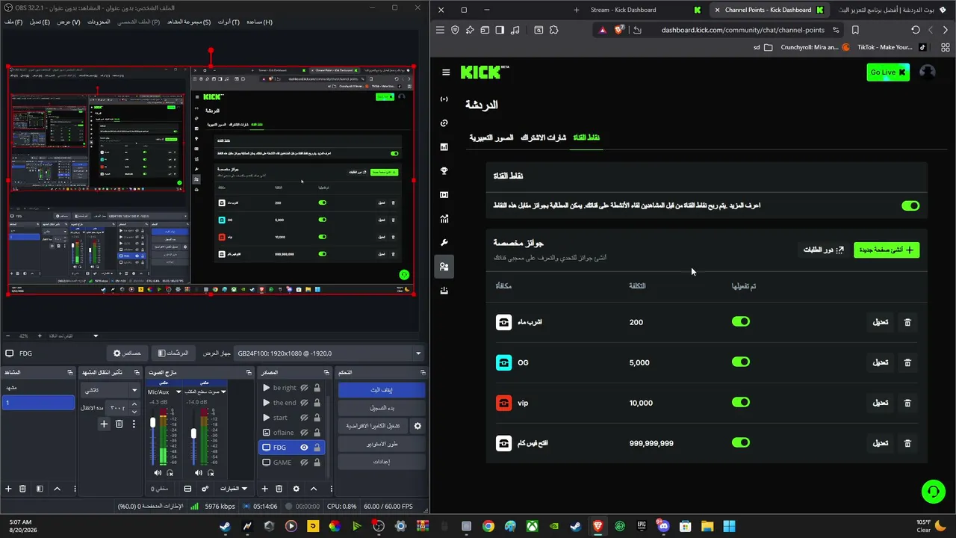Open the Kick user profile avatar

pyautogui.click(x=928, y=72)
